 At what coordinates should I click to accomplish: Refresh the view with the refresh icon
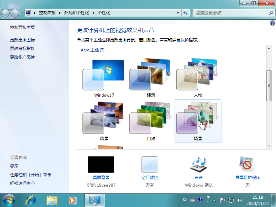[x=186, y=13]
